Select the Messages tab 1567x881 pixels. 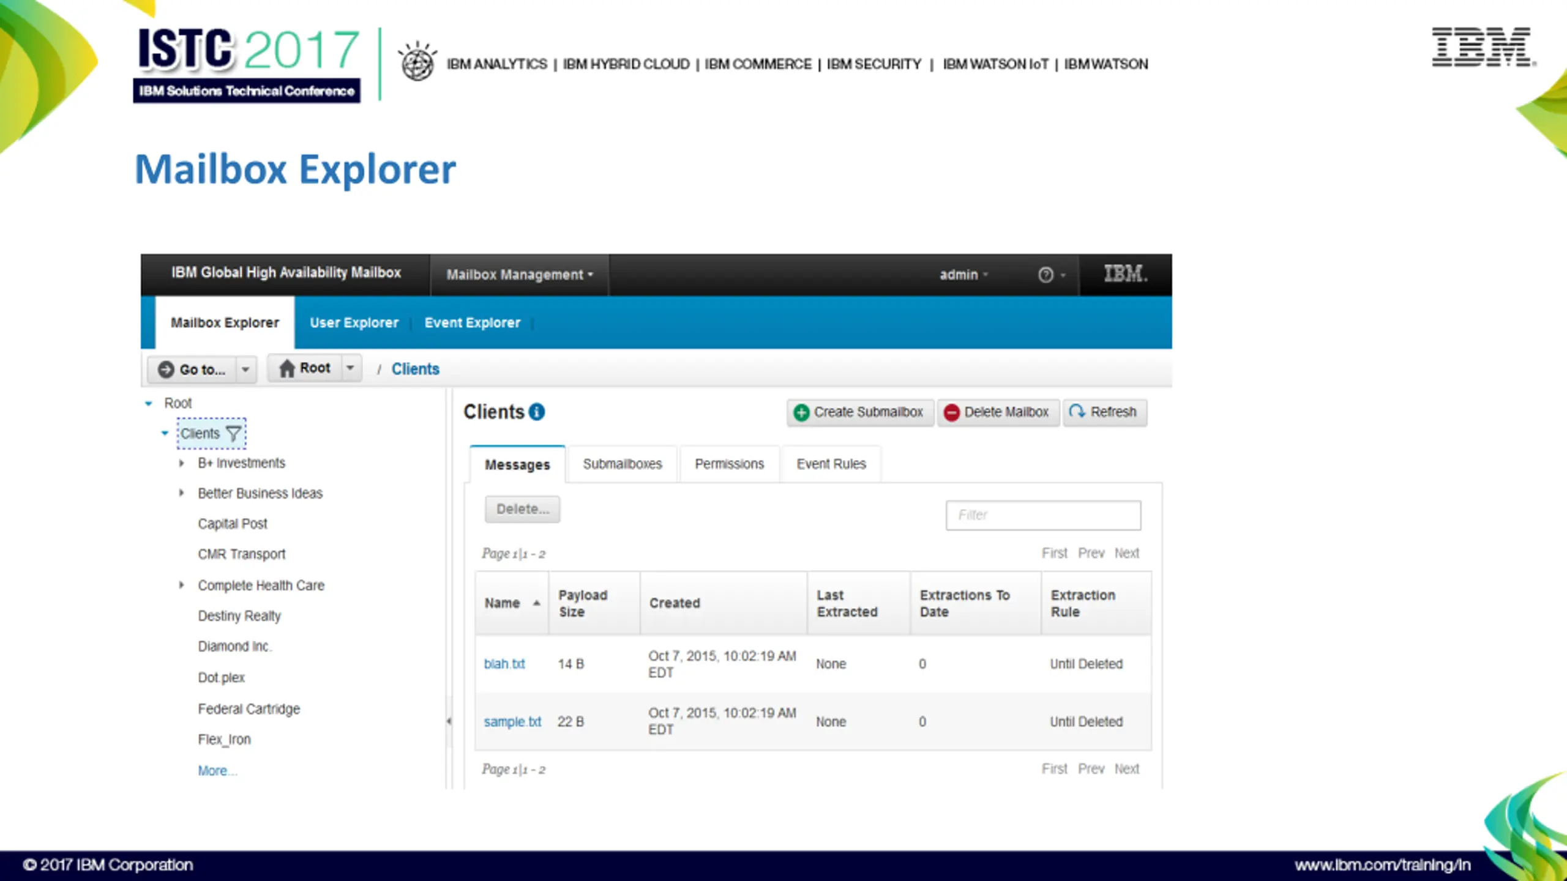tap(517, 464)
